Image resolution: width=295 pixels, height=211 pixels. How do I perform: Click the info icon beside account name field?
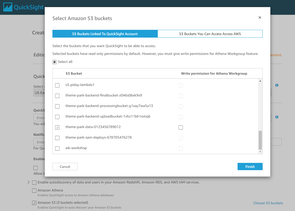pos(277,117)
